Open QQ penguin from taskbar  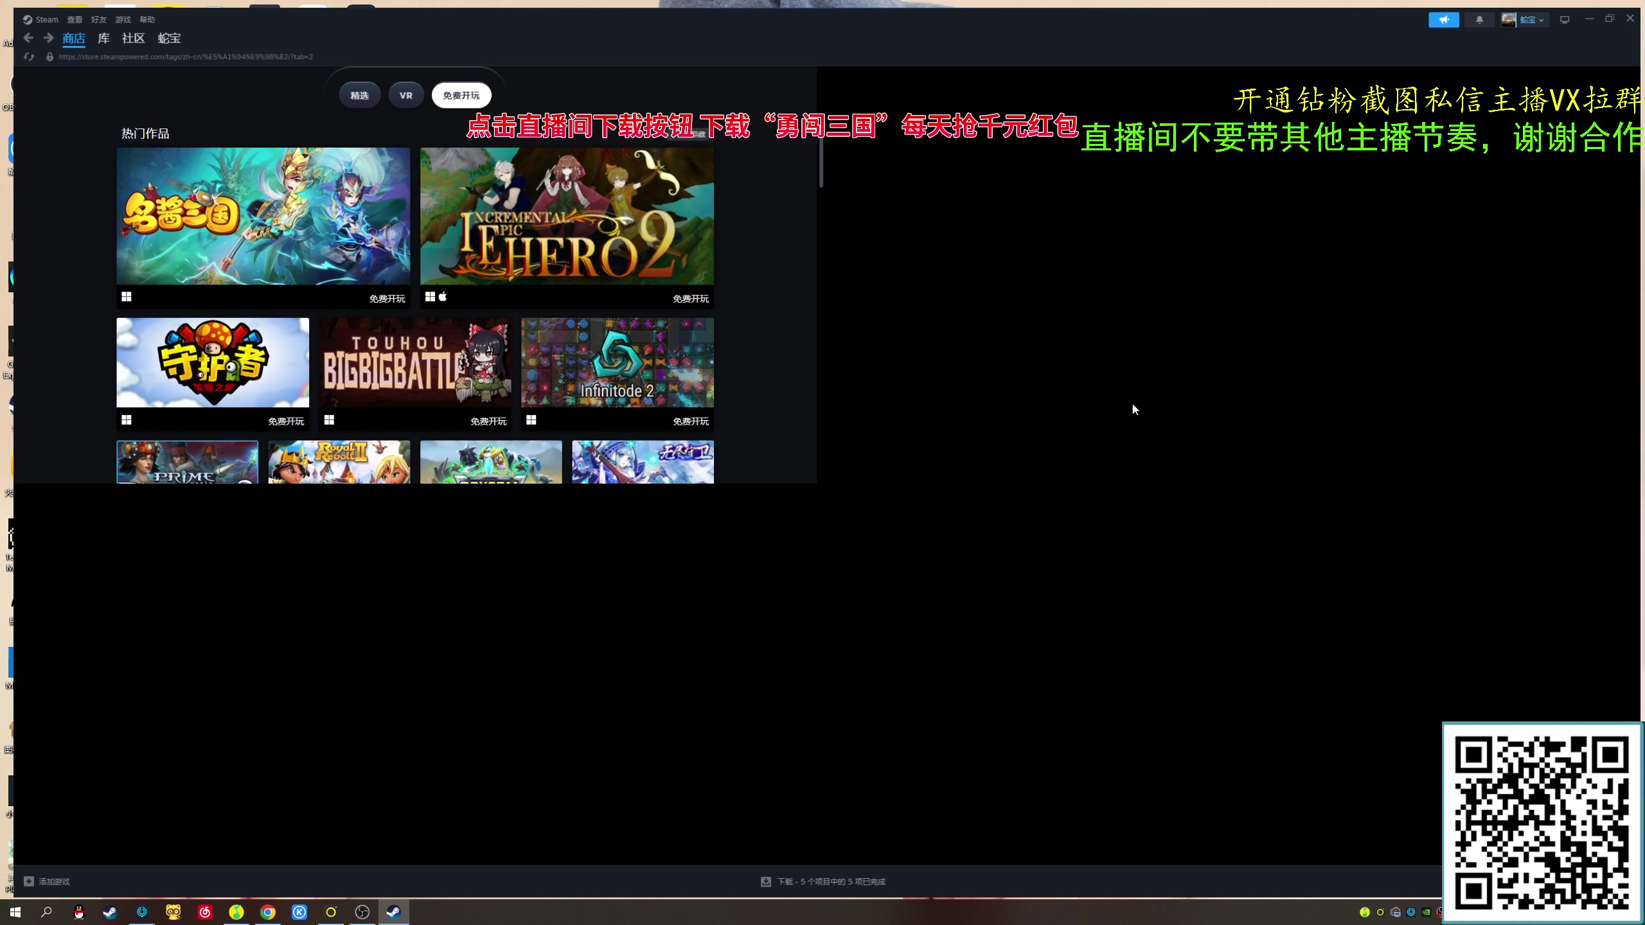click(79, 912)
